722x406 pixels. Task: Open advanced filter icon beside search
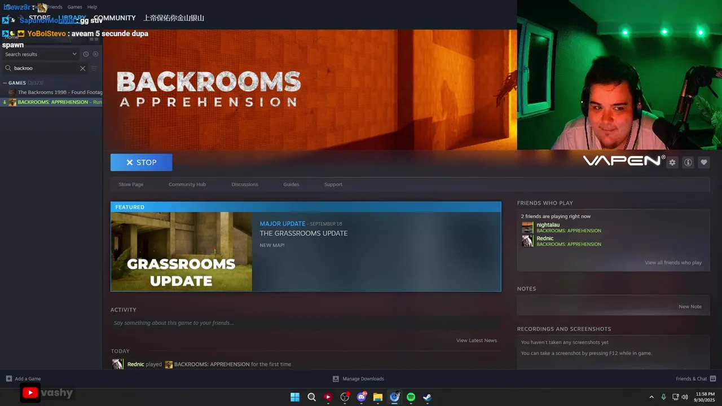point(94,68)
